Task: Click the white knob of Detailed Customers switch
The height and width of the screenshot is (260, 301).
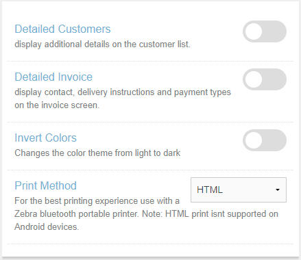Action: click(x=254, y=31)
